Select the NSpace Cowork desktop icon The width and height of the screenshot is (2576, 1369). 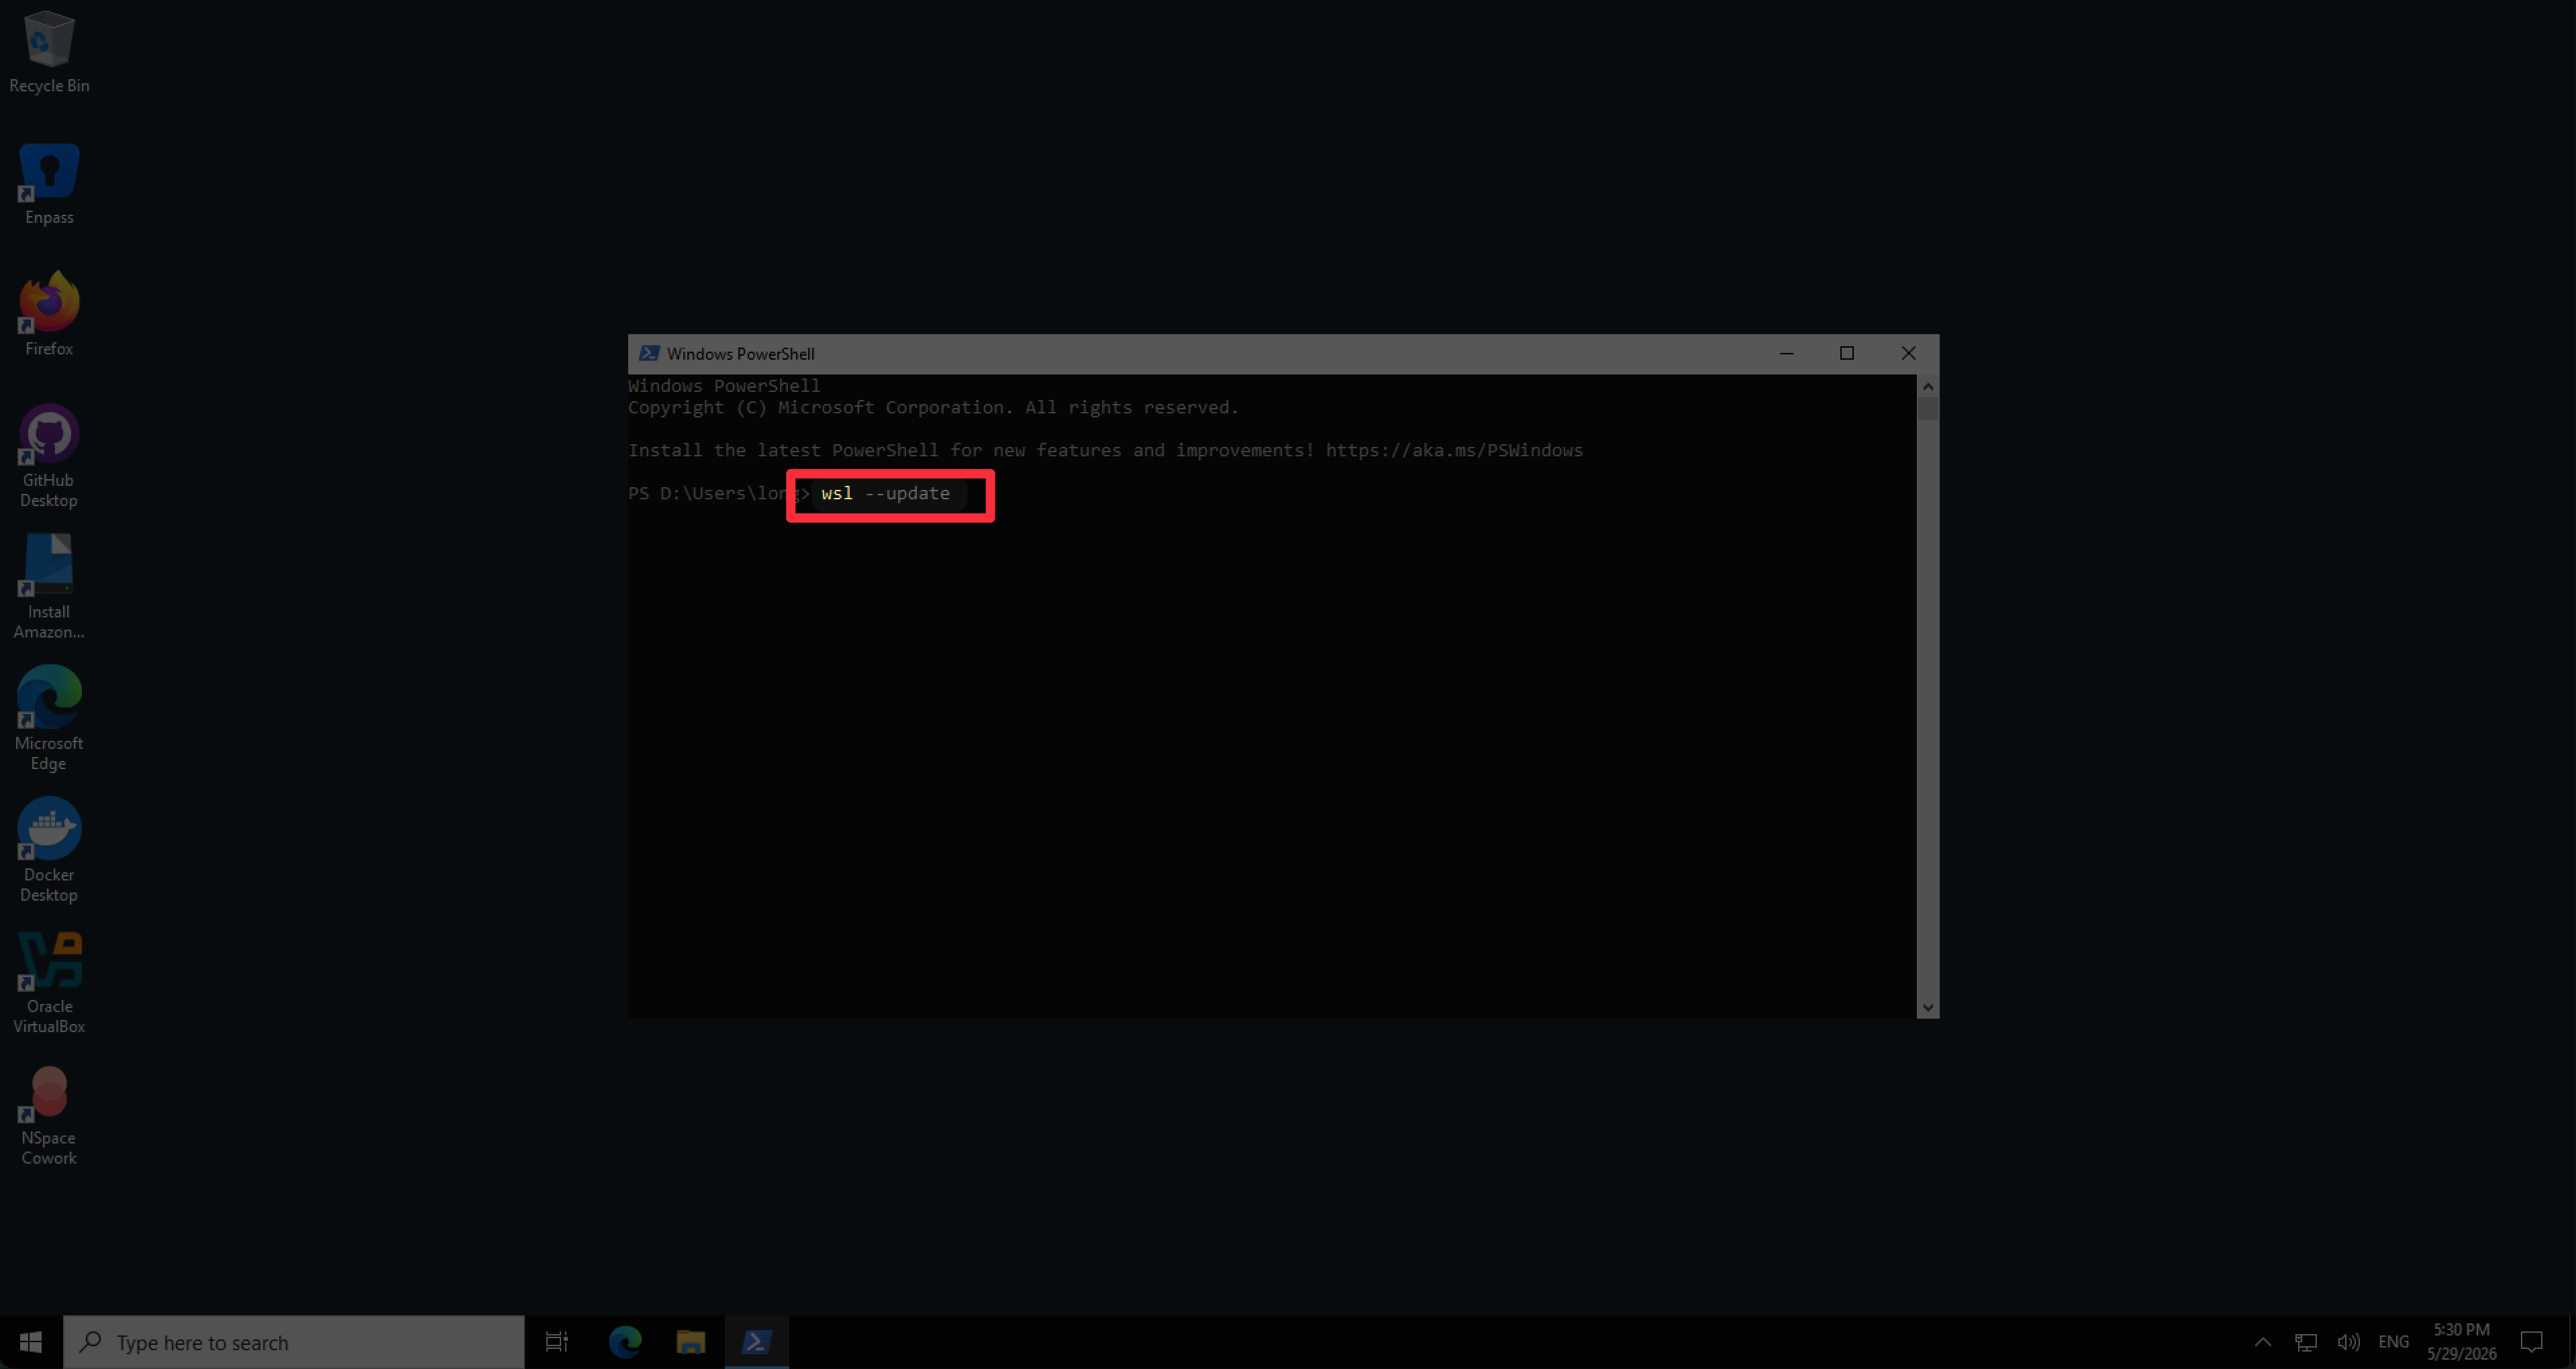click(x=49, y=1114)
